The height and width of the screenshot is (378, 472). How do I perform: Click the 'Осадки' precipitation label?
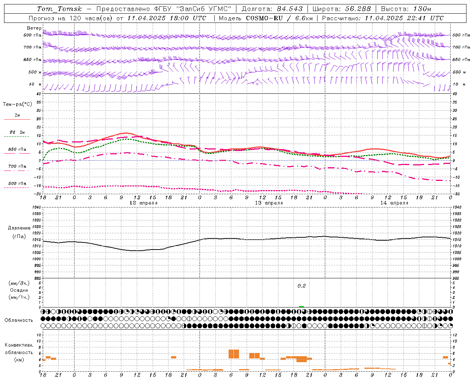click(19, 290)
